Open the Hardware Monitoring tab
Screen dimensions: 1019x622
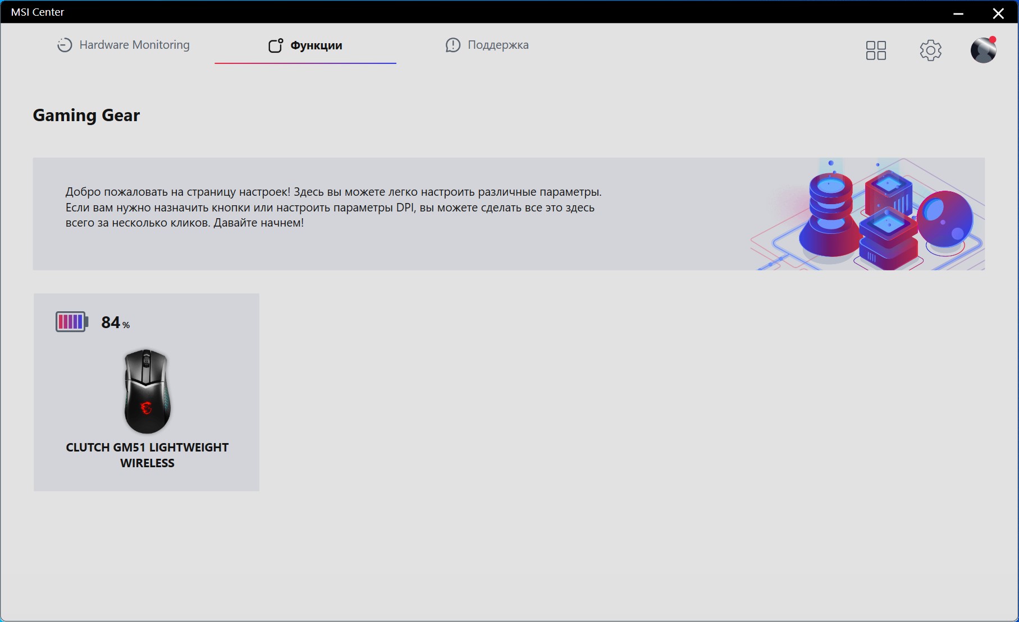[124, 45]
